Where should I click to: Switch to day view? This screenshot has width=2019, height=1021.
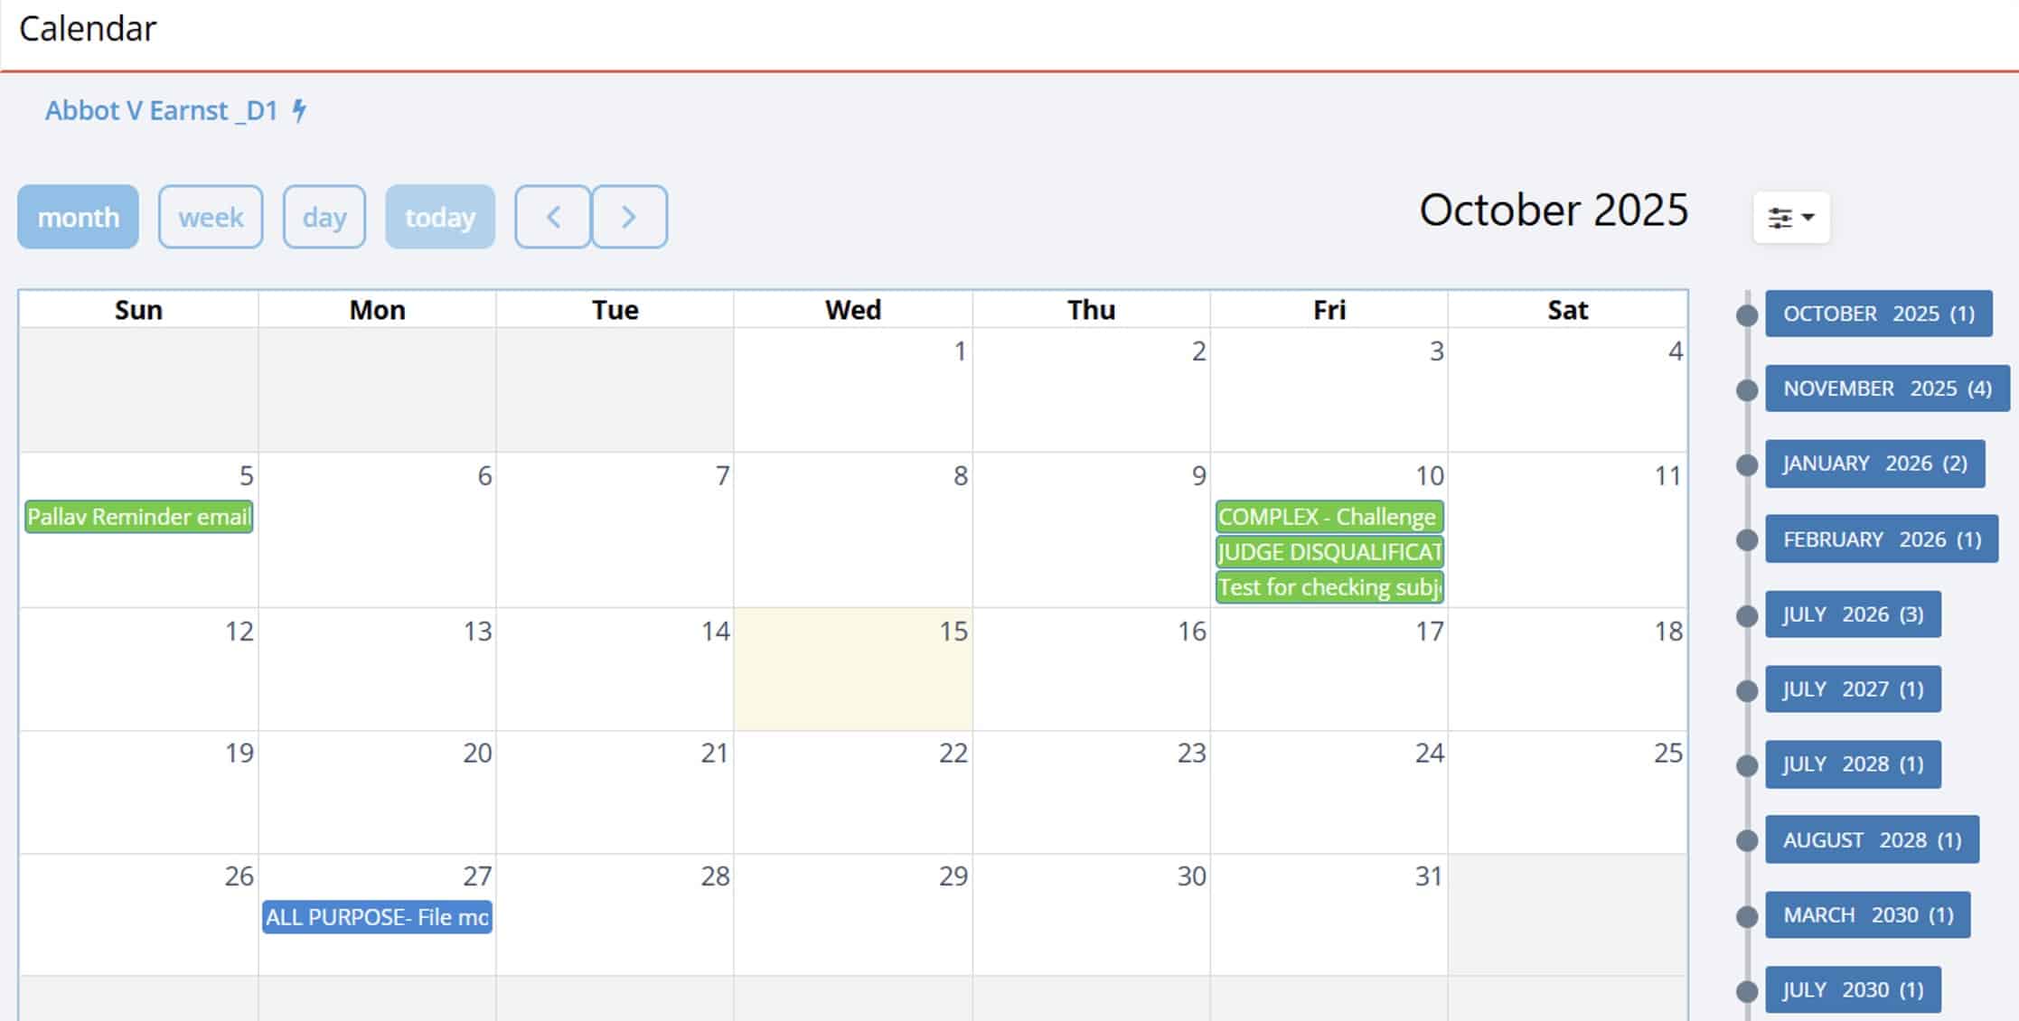pyautogui.click(x=324, y=217)
